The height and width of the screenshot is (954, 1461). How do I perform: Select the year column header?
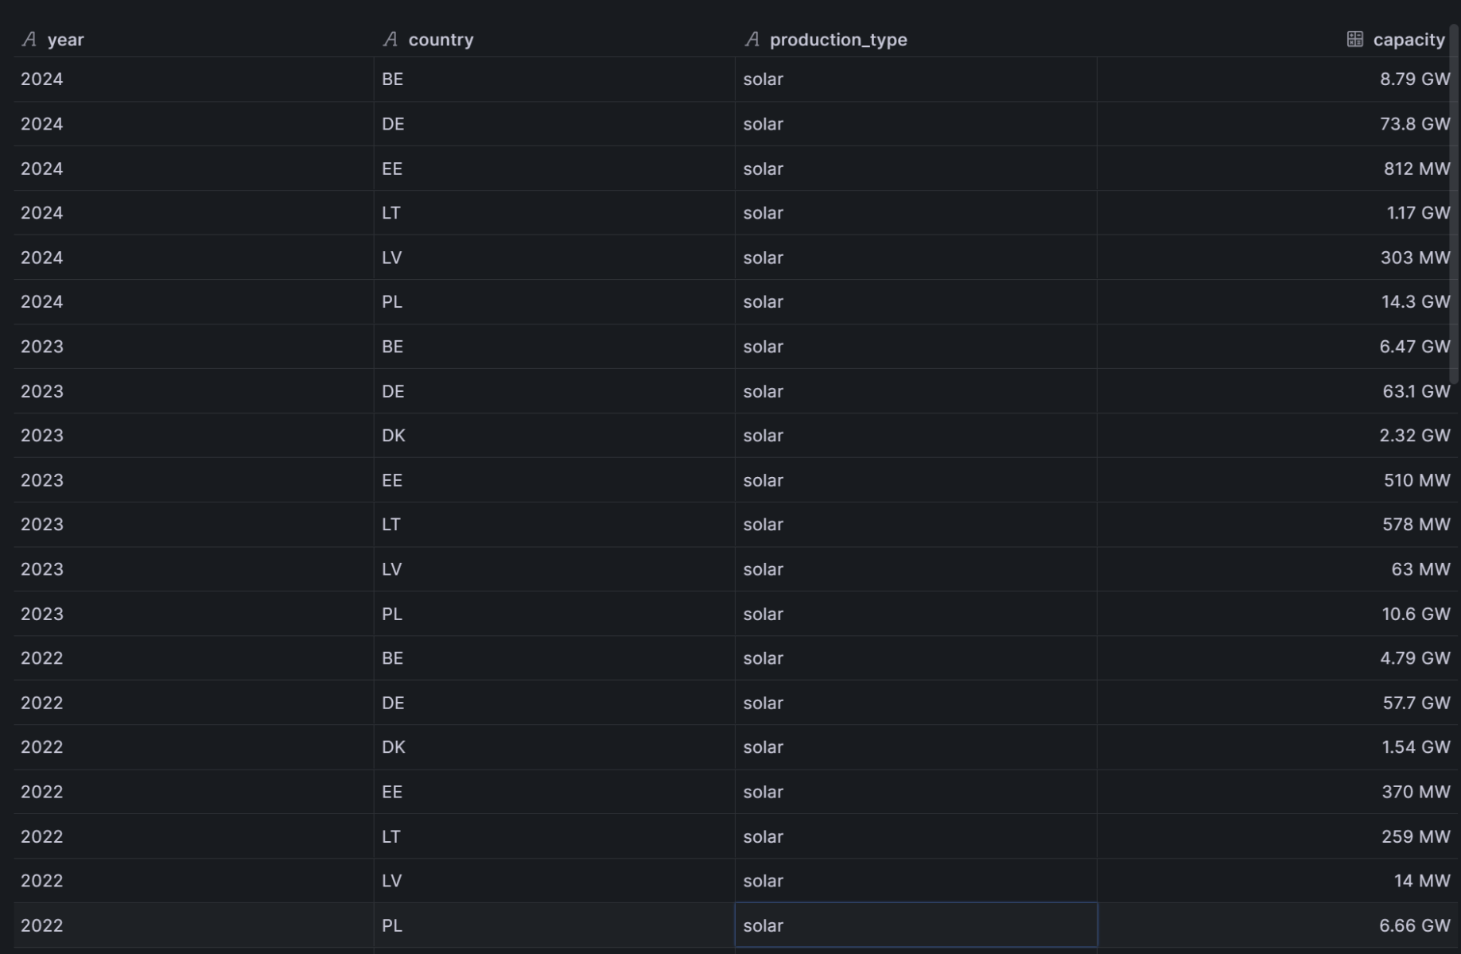(65, 40)
